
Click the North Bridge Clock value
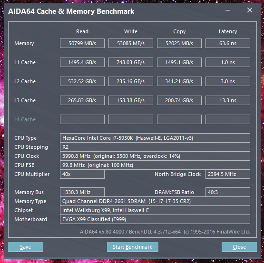(228, 174)
